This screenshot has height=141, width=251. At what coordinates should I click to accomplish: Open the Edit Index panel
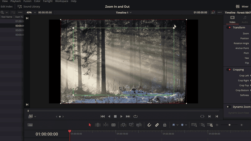(x=6, y=6)
